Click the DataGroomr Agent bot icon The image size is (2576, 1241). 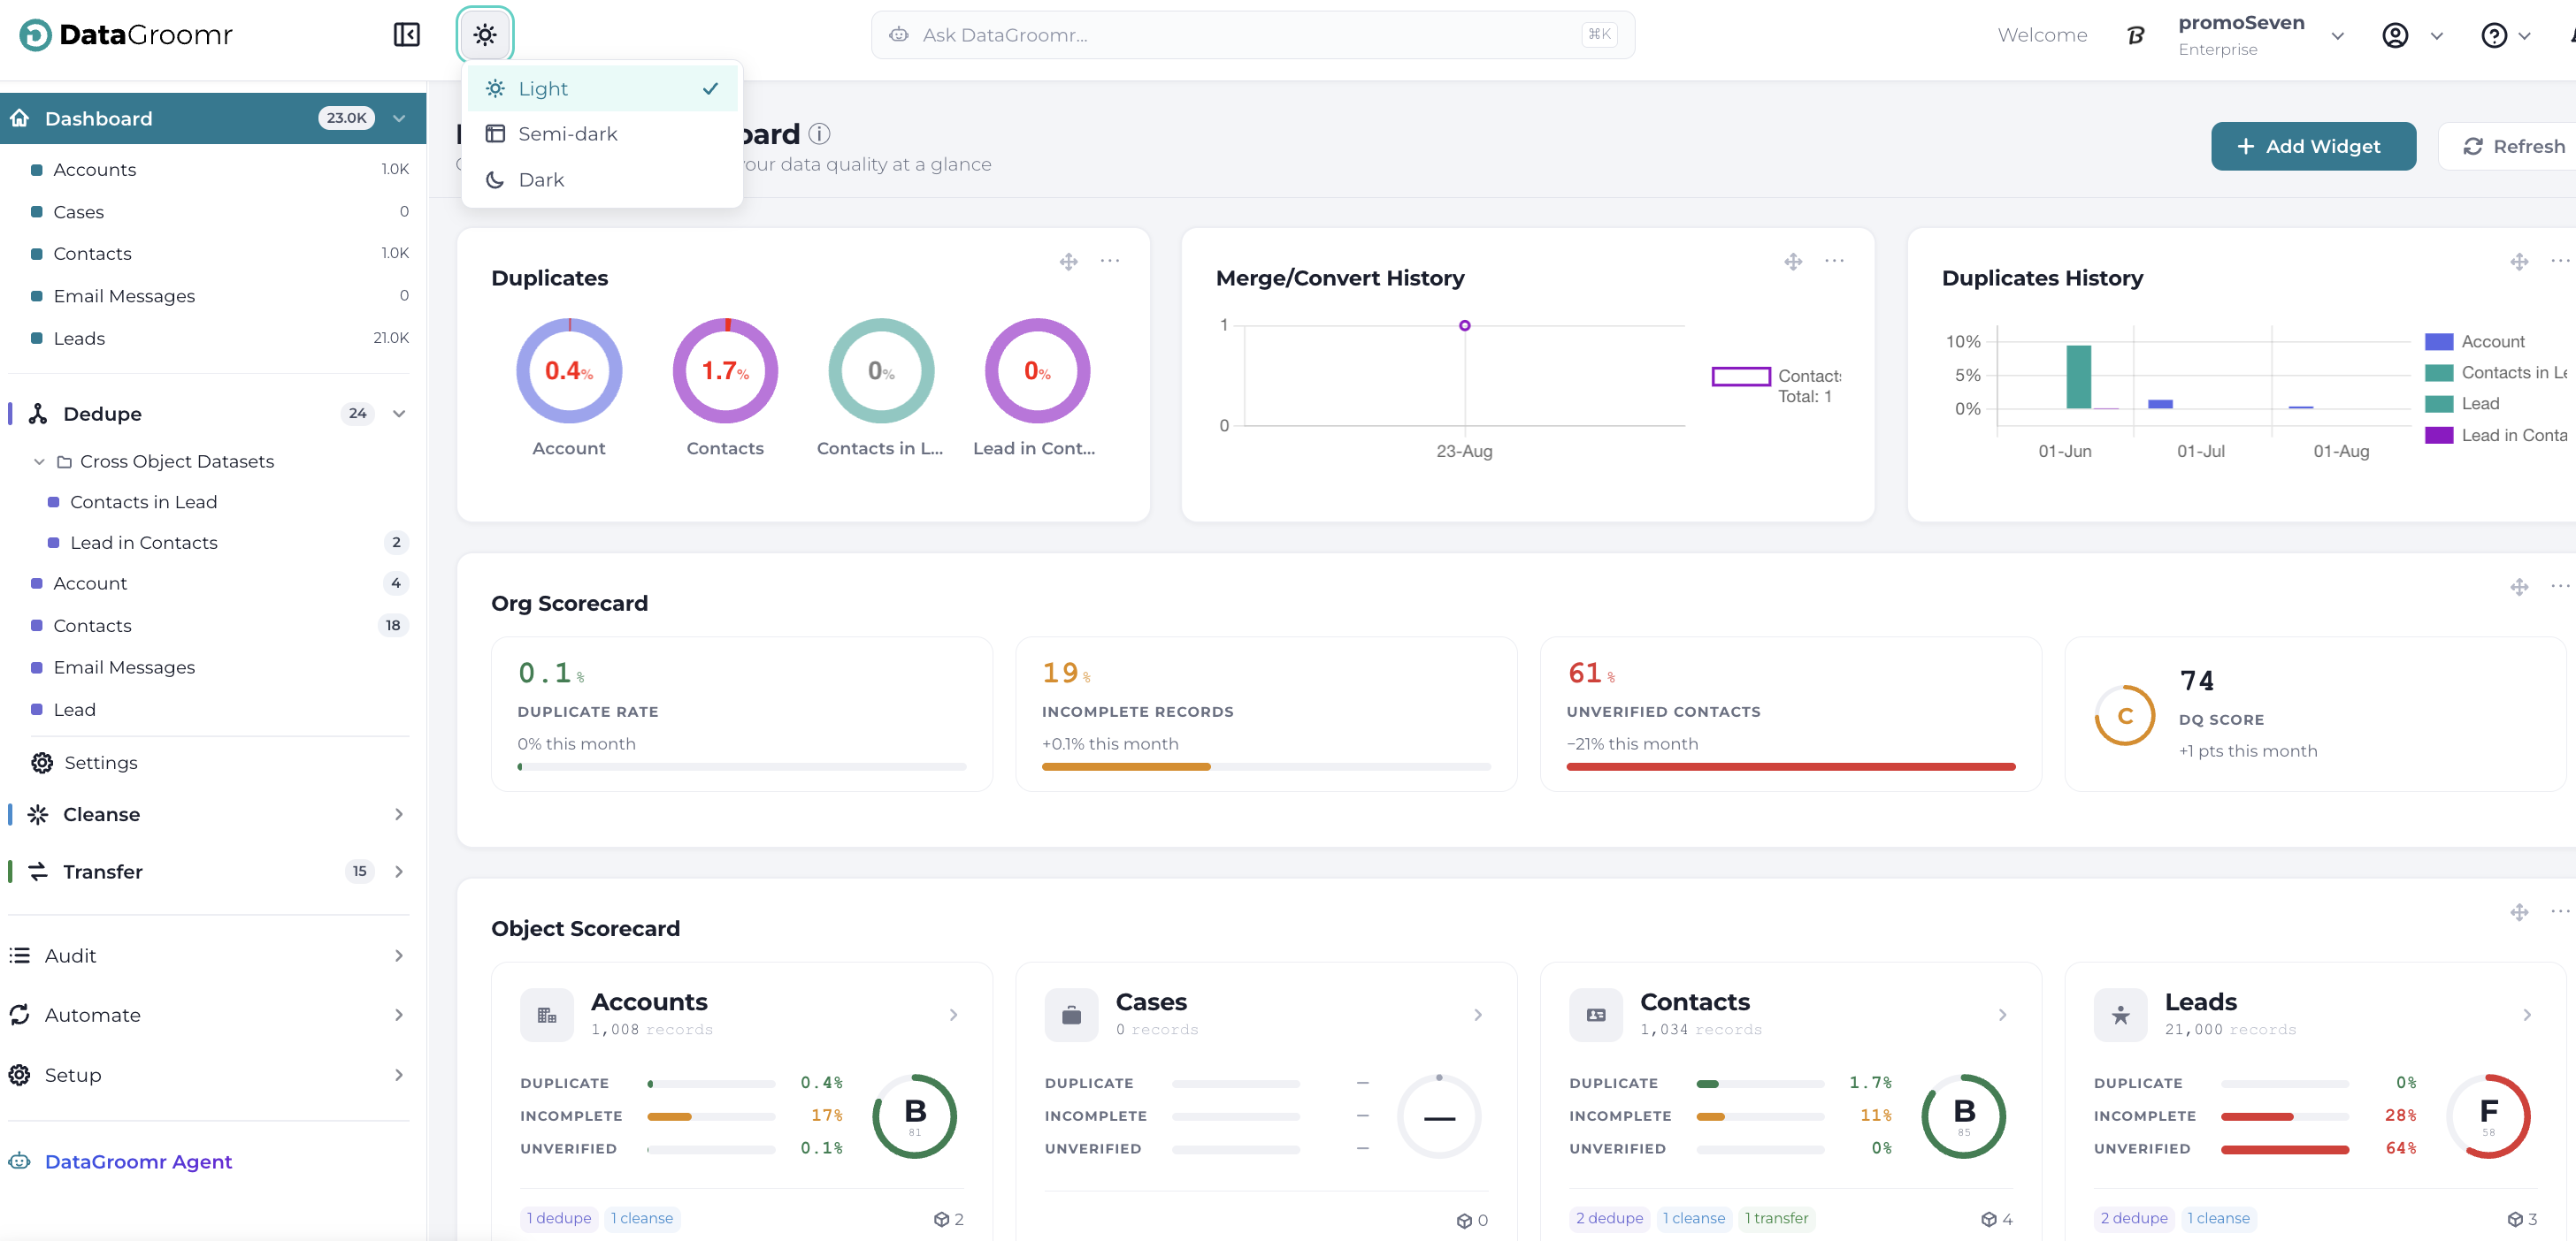click(20, 1161)
